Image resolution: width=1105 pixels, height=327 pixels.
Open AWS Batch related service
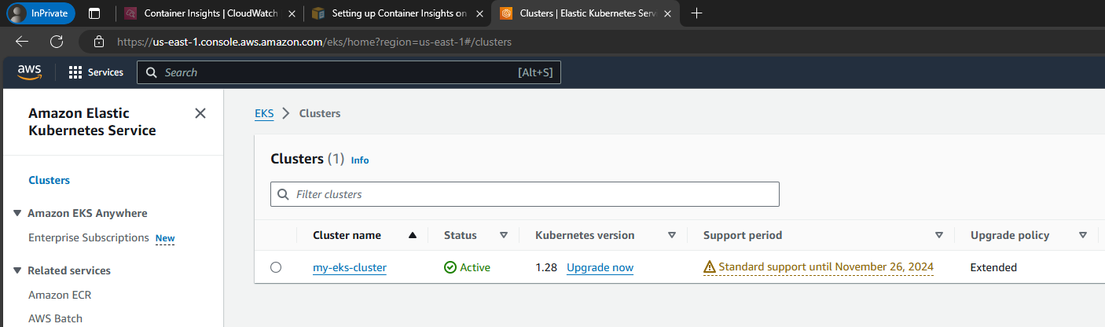55,318
